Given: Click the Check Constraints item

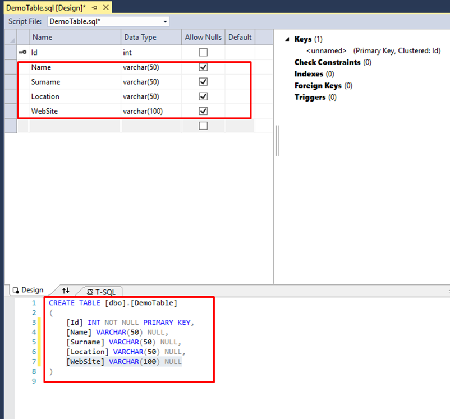Looking at the screenshot, I should (x=327, y=62).
